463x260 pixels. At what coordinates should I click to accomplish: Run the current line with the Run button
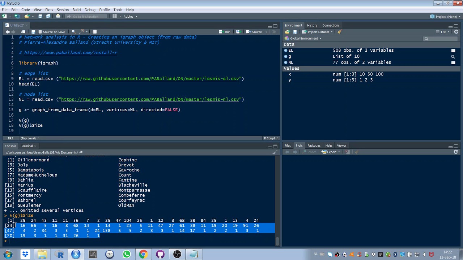pos(225,32)
